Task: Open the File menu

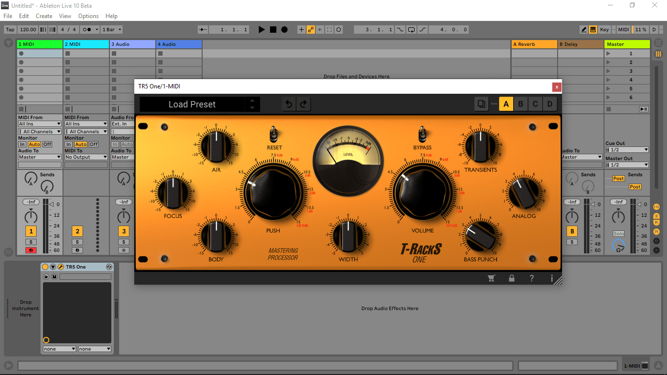Action: click(x=8, y=16)
